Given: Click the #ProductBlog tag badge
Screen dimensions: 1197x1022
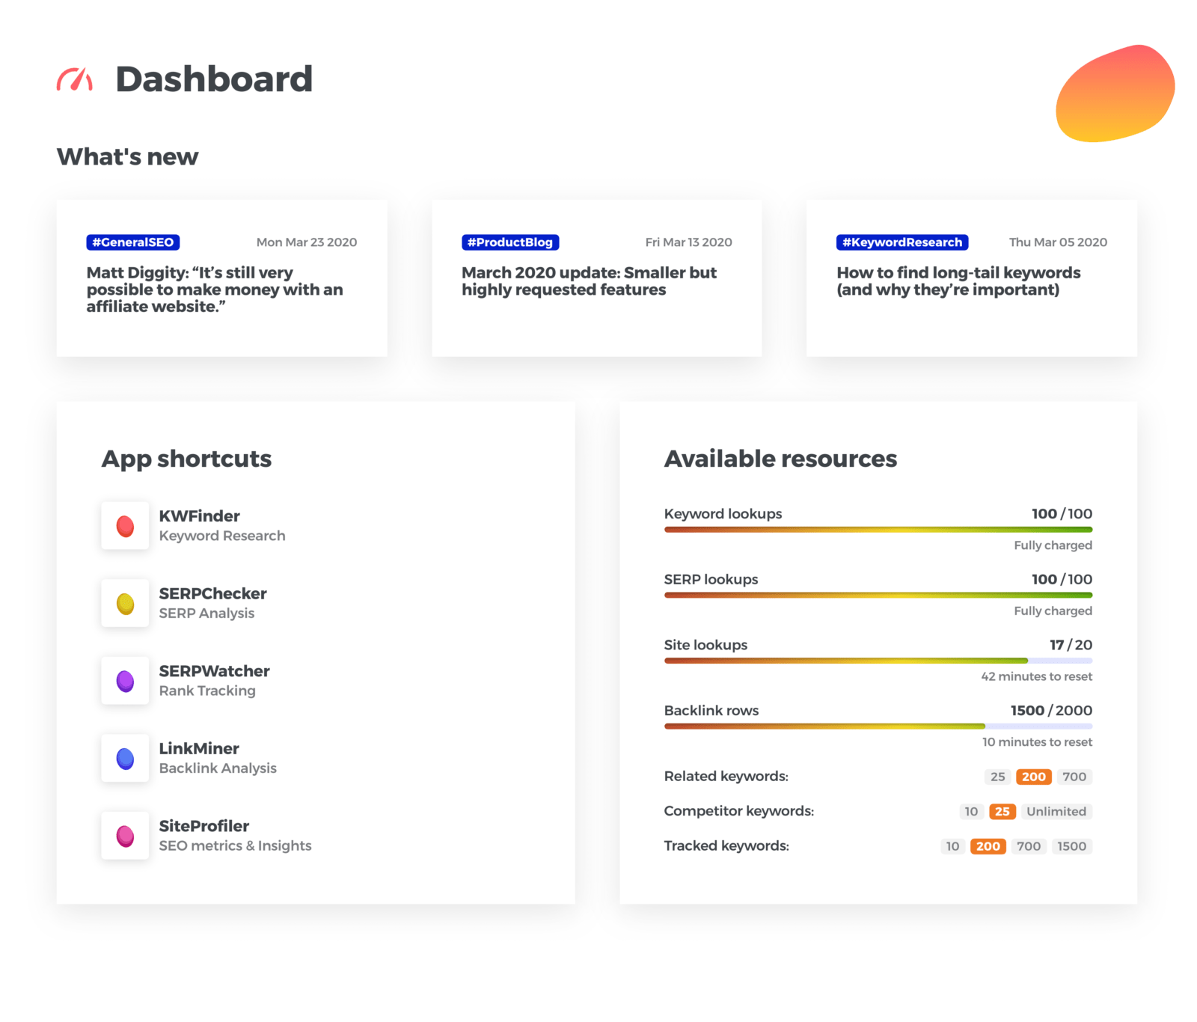Looking at the screenshot, I should pyautogui.click(x=509, y=242).
